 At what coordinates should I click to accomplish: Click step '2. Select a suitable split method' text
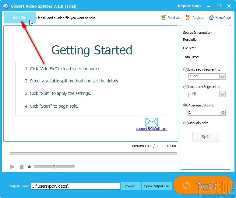coord(72,81)
